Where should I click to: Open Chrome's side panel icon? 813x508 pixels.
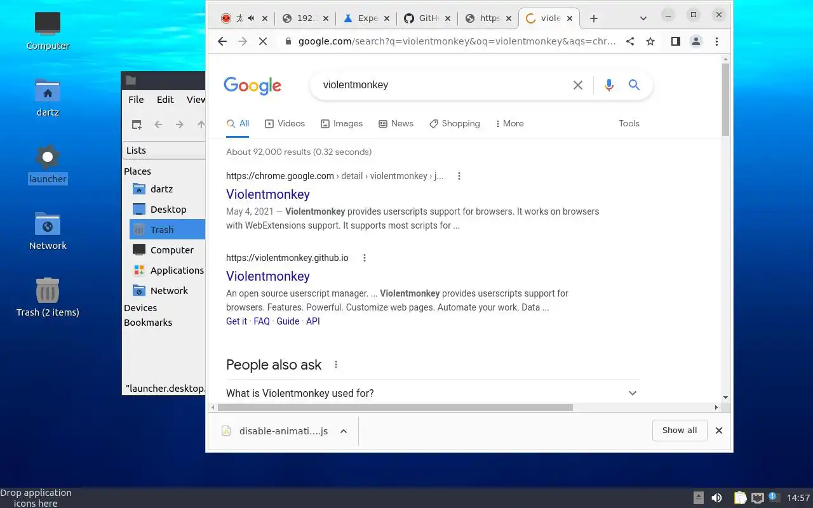coord(676,41)
